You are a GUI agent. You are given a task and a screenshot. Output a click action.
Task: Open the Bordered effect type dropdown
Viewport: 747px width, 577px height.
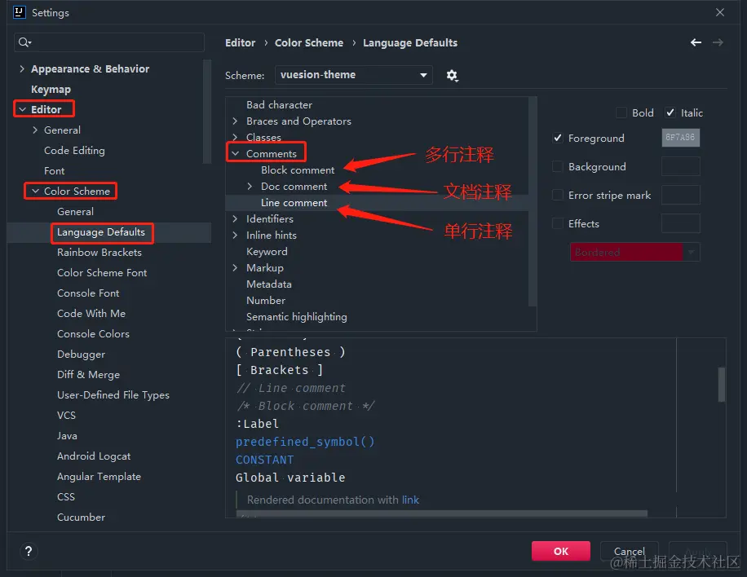coord(634,252)
